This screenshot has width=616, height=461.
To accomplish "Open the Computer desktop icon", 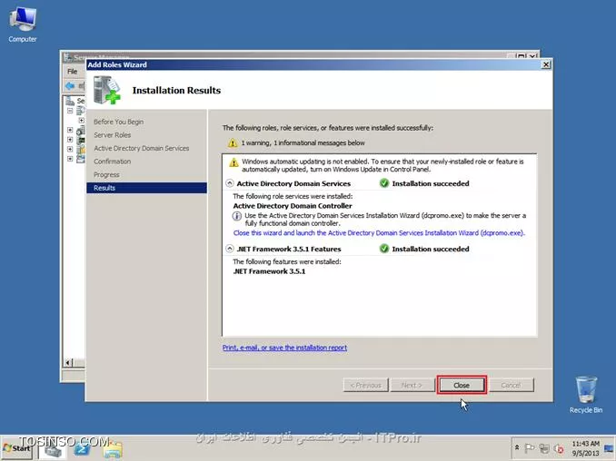I will (23, 25).
